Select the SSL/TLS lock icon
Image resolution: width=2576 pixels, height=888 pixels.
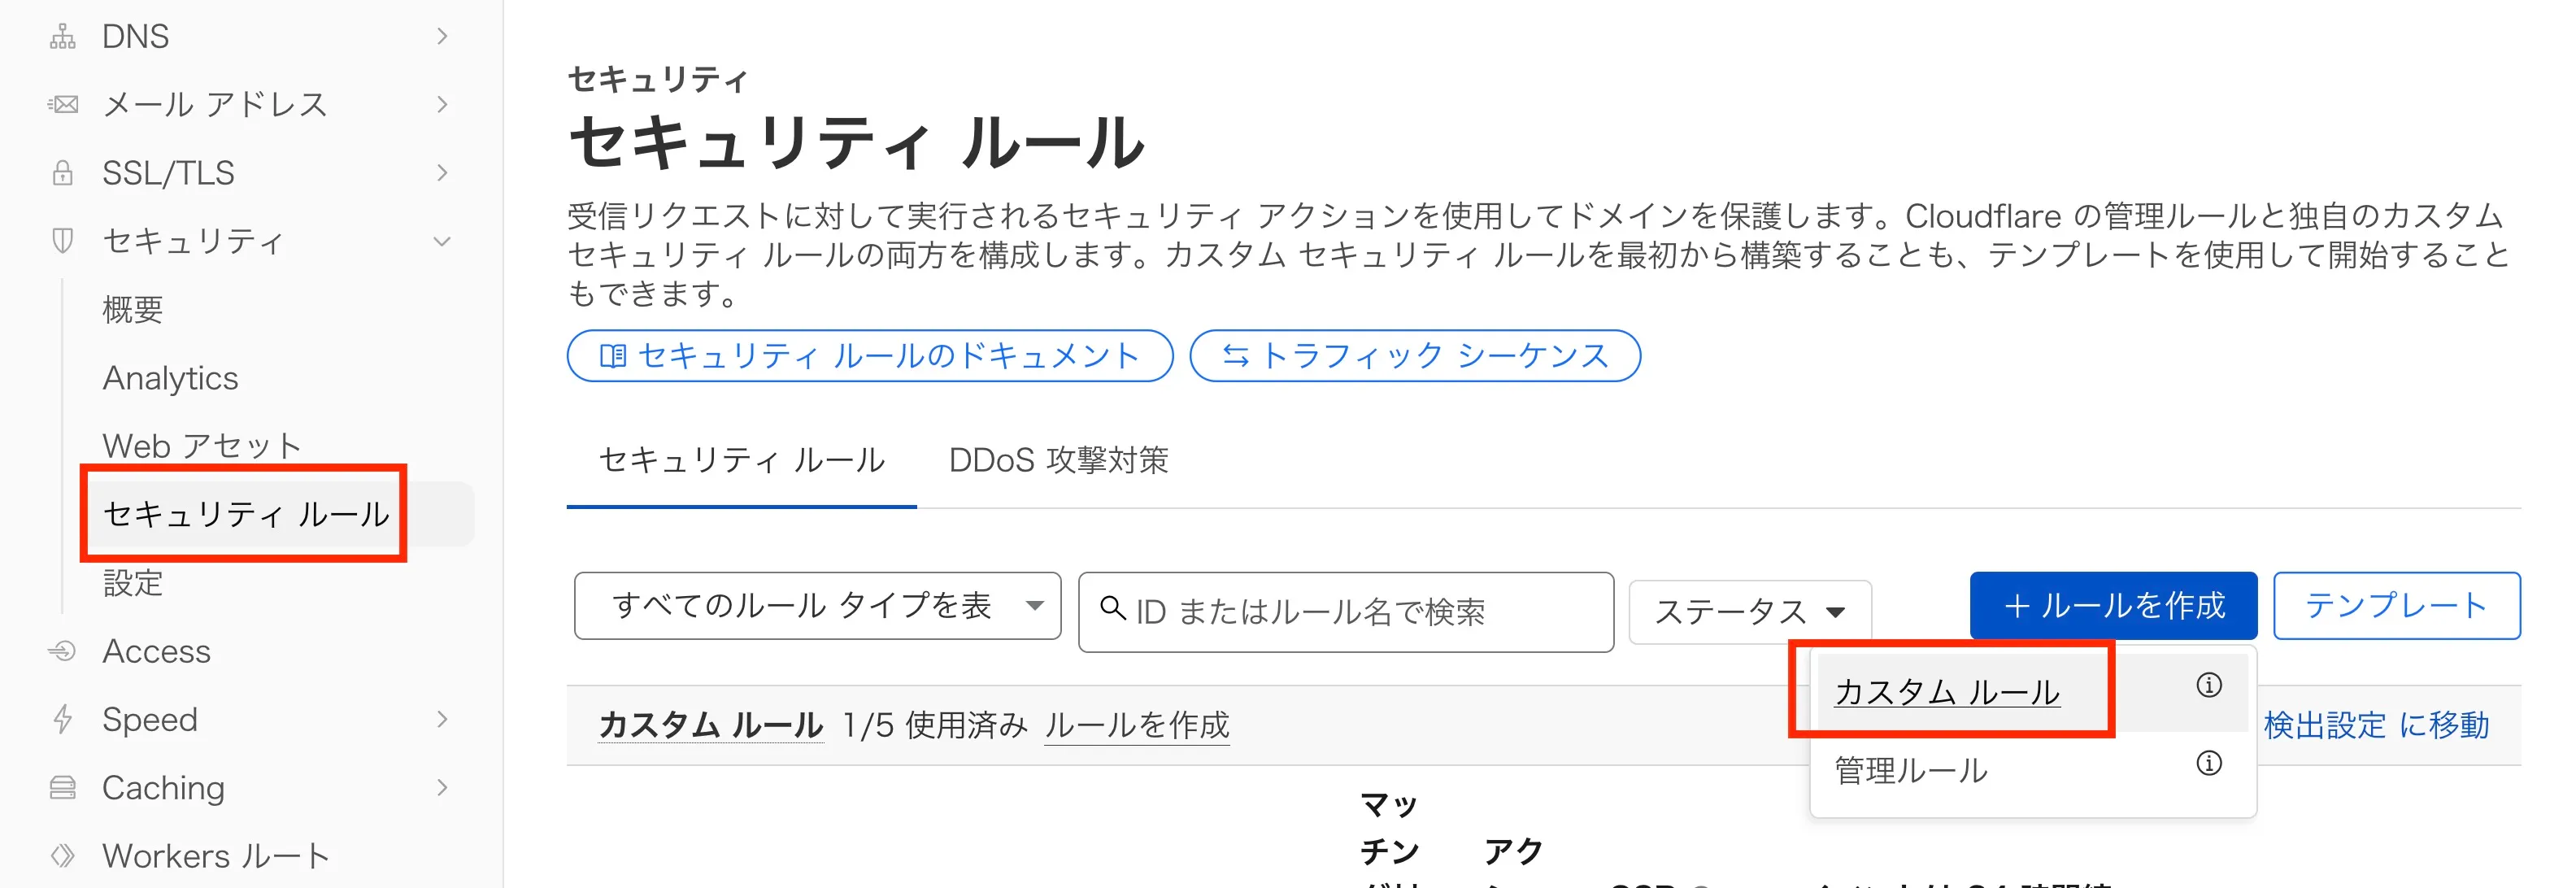coord(62,172)
